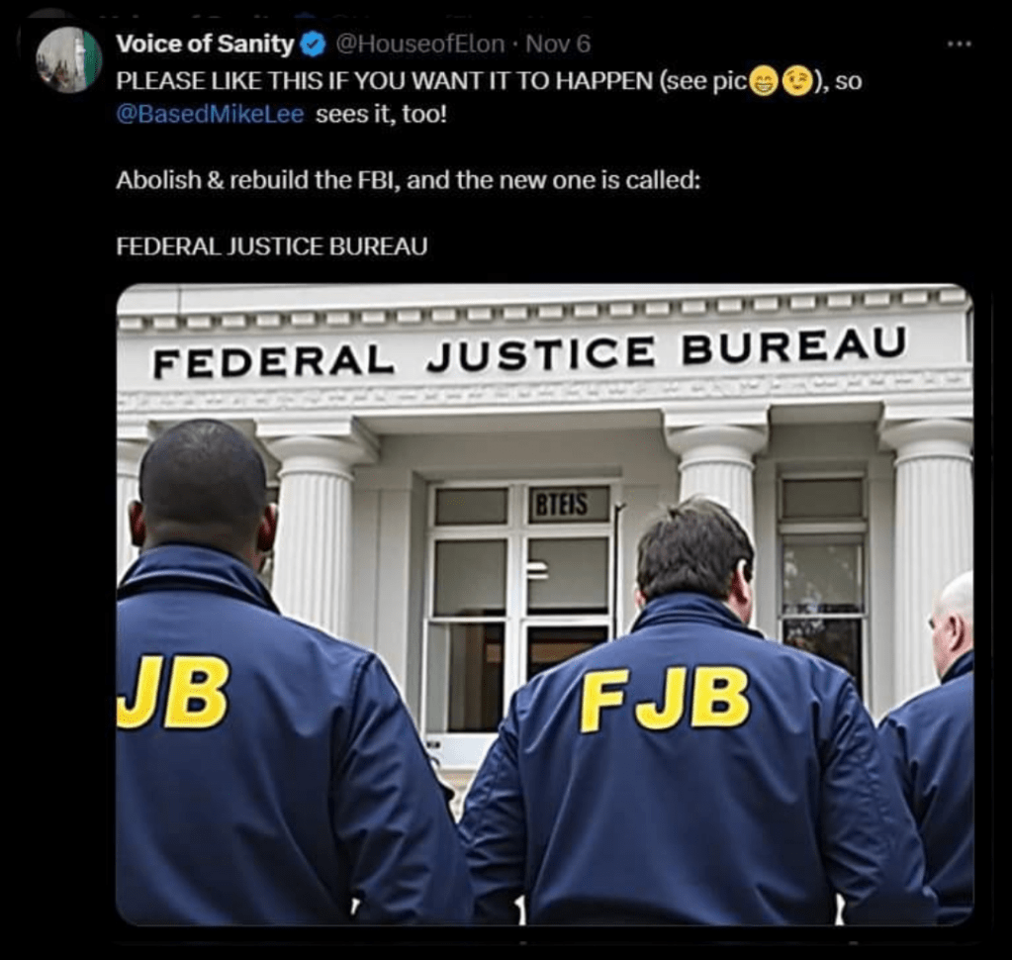1012x960 pixels.
Task: Click the "Abolish & rebuild the FBI" line
Action: pos(408,180)
